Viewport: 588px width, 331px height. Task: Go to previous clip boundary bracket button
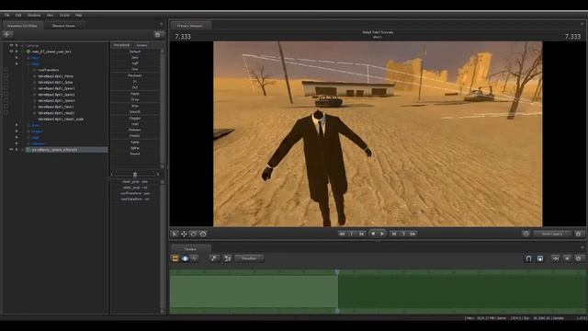point(351,234)
